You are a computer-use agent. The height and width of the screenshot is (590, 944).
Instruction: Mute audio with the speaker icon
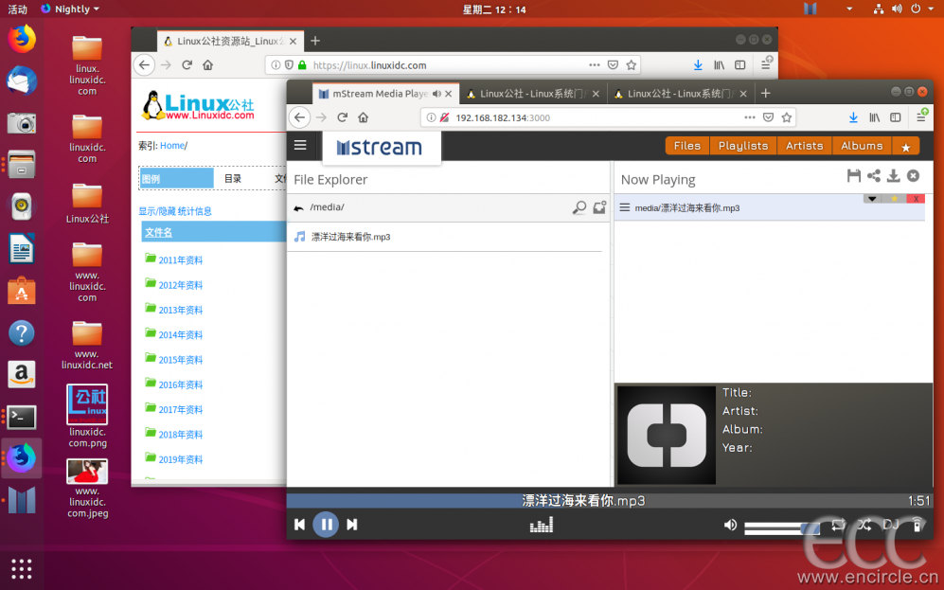coord(730,525)
